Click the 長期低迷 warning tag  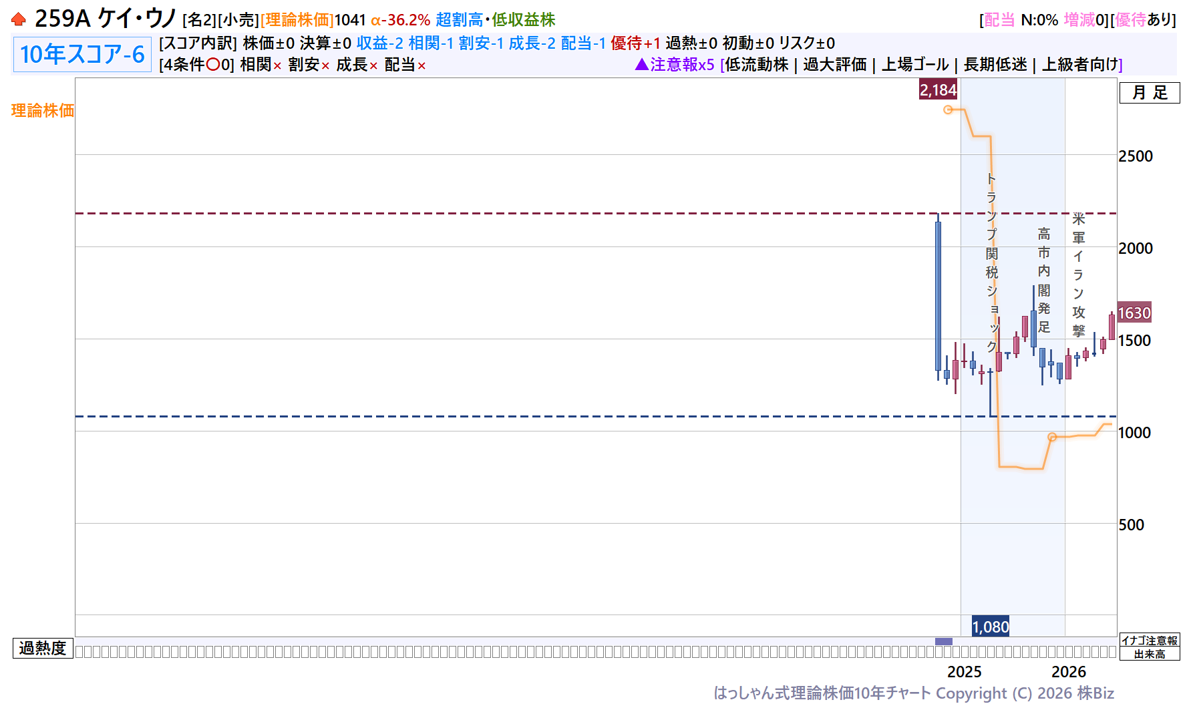995,65
